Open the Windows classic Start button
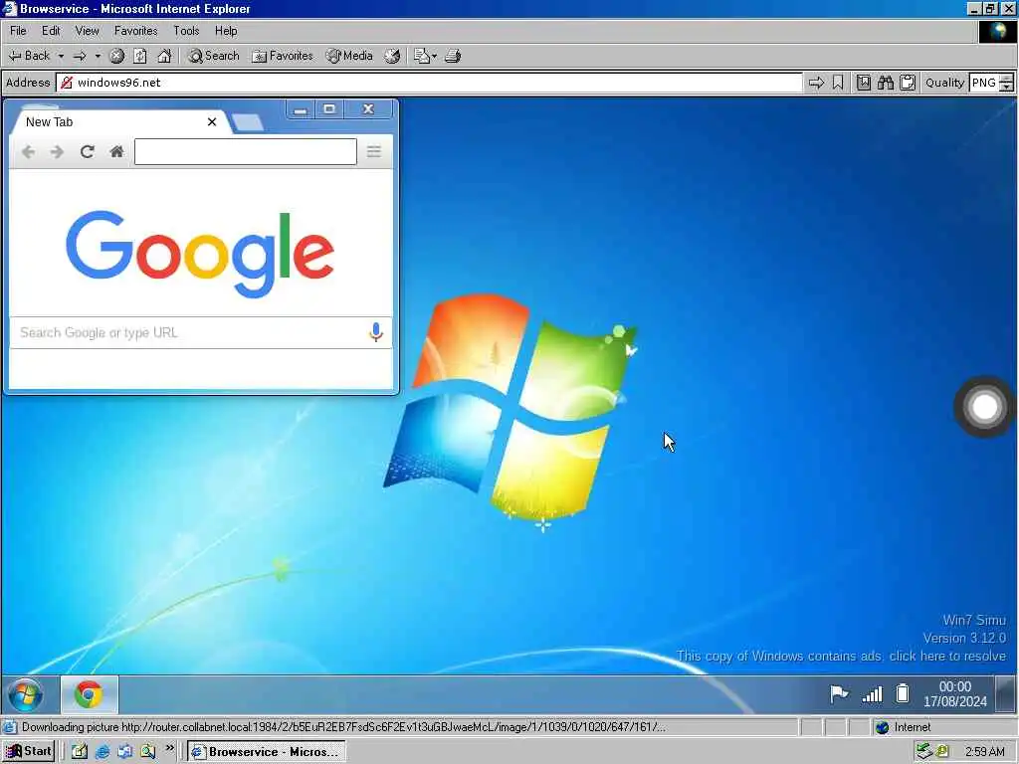 (29, 752)
